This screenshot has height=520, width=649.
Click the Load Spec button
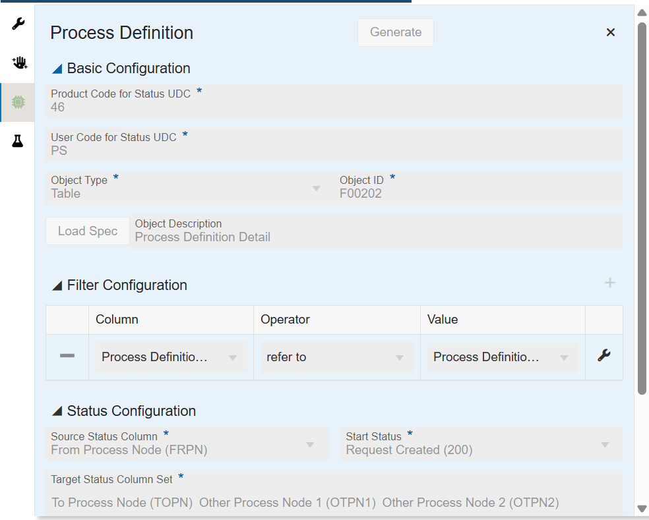pos(87,231)
